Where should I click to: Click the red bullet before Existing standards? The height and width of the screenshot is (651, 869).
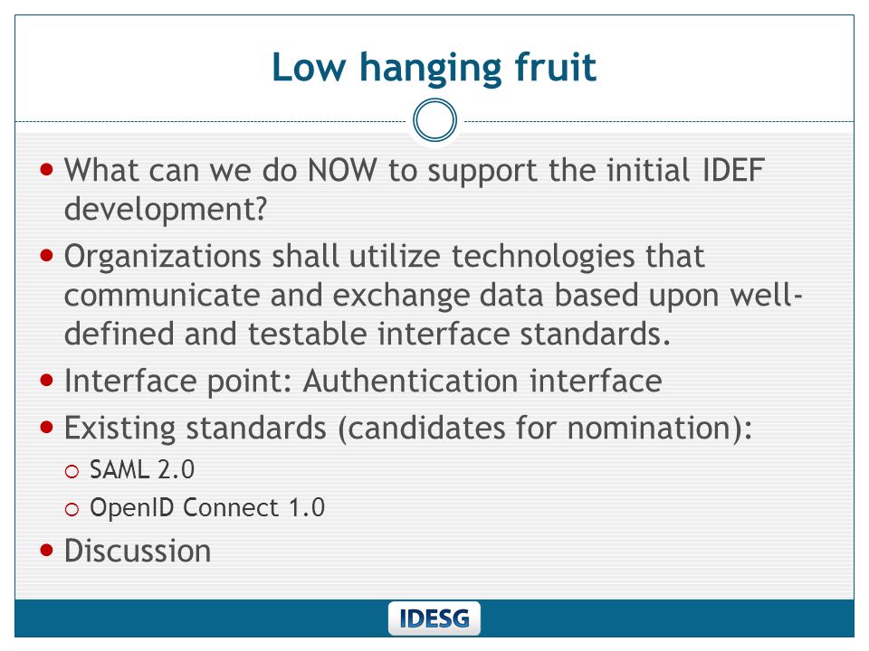(x=47, y=428)
